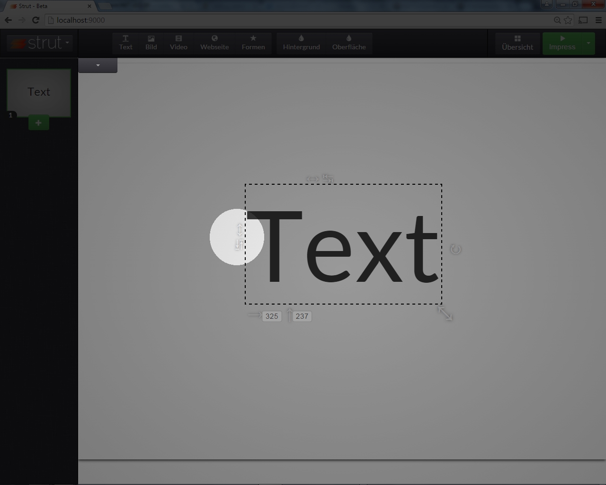The width and height of the screenshot is (606, 485).
Task: Click the rotate handle beside text box
Action: pos(455,249)
